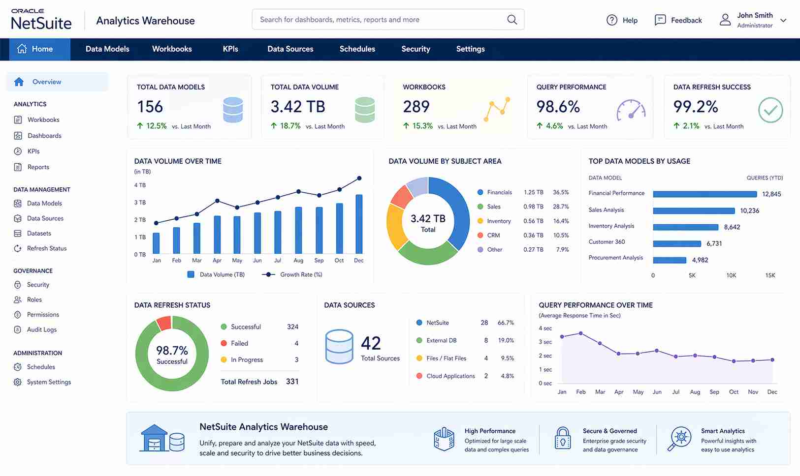Click the Help link in header
The height and width of the screenshot is (476, 800).
(630, 20)
